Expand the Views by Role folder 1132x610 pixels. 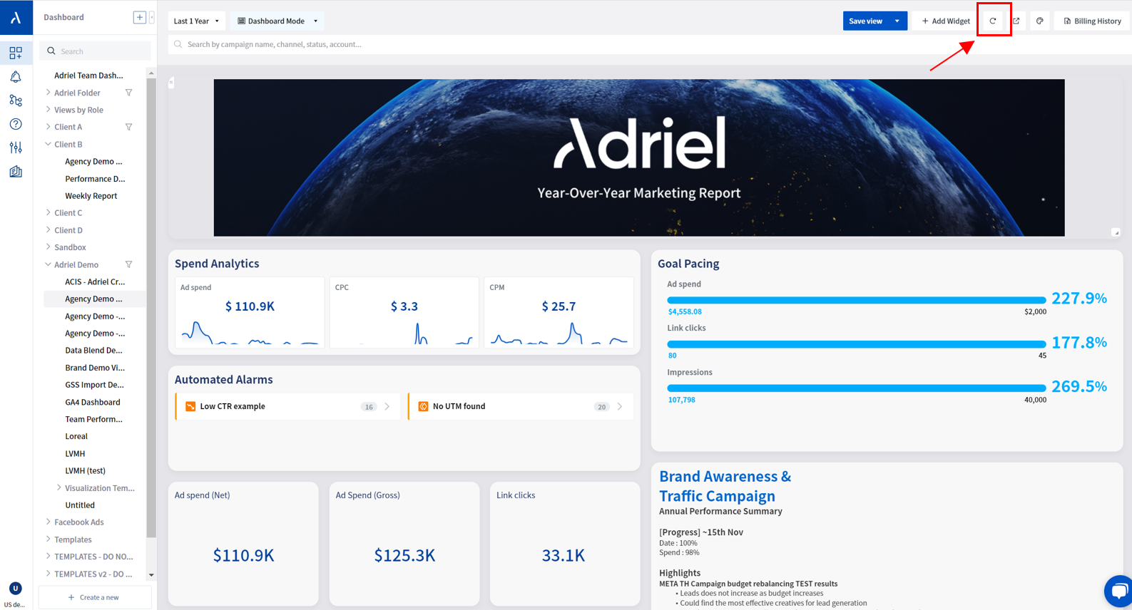48,110
